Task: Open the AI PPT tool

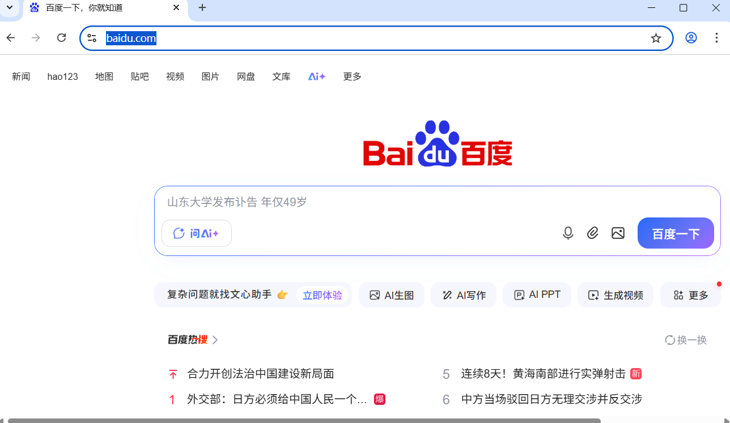Action: (x=536, y=294)
